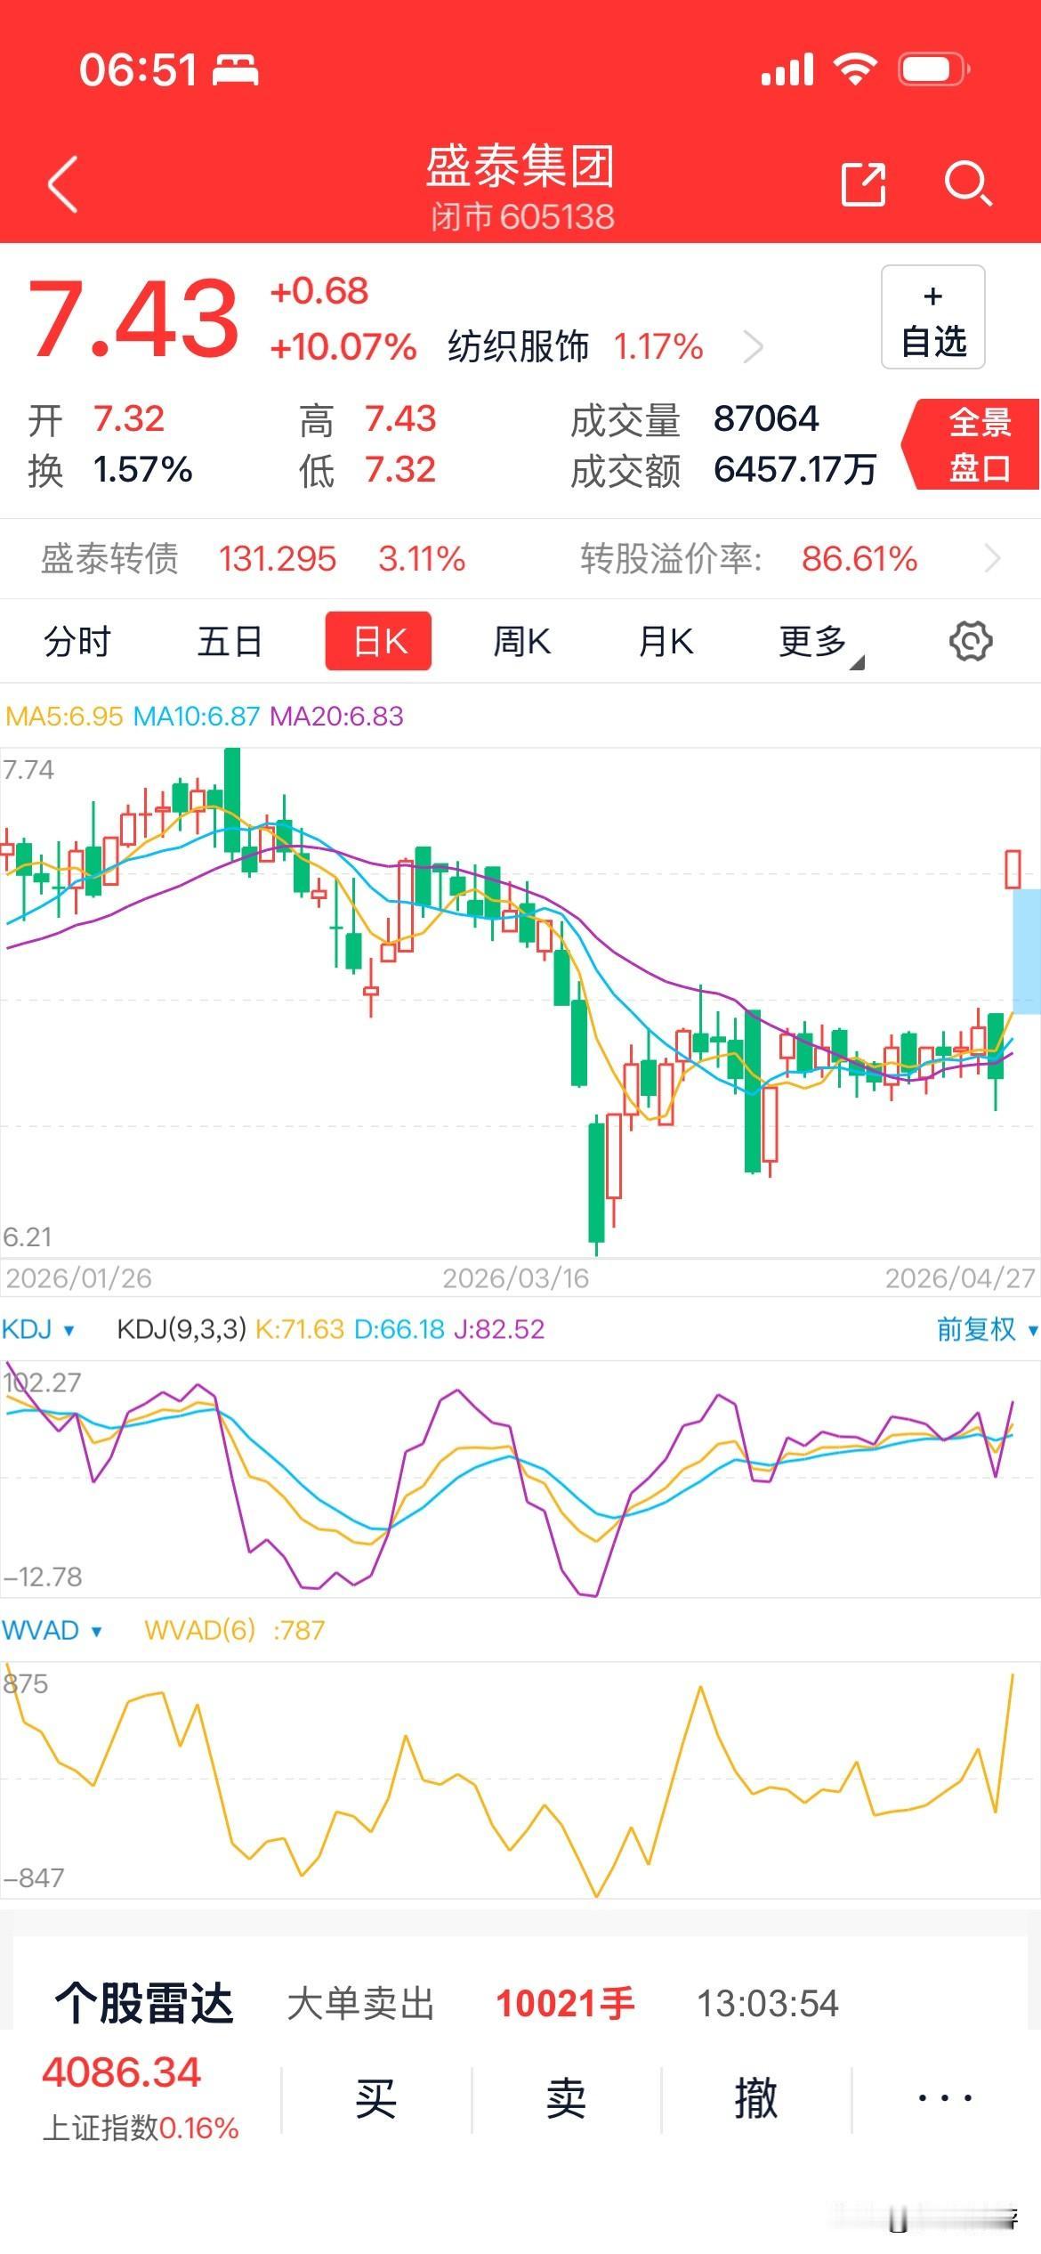Tap the 买 buy button
This screenshot has width=1041, height=2254.
[x=375, y=2100]
